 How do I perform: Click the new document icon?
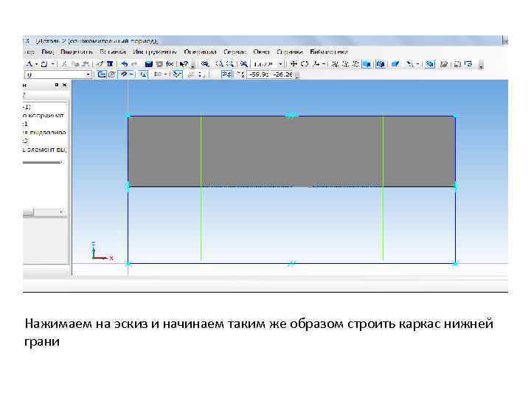click(x=44, y=63)
